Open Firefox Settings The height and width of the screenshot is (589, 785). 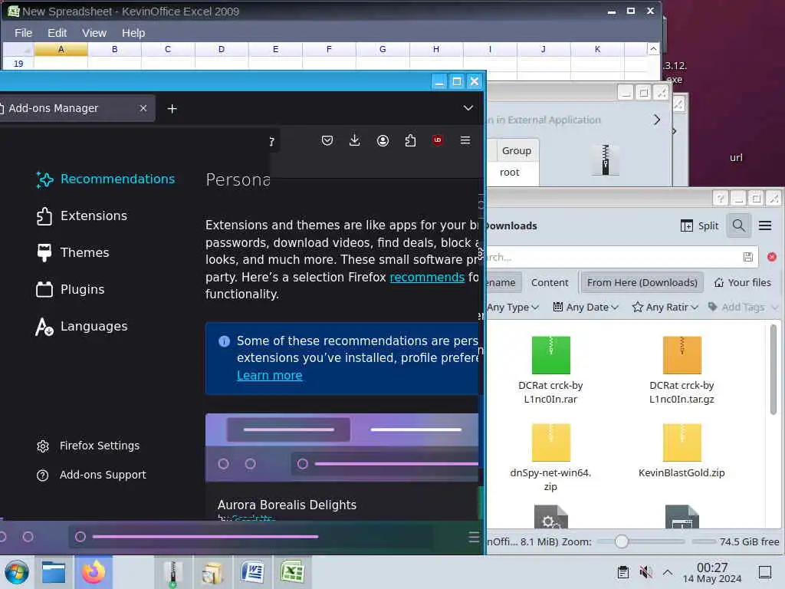[x=88, y=446]
